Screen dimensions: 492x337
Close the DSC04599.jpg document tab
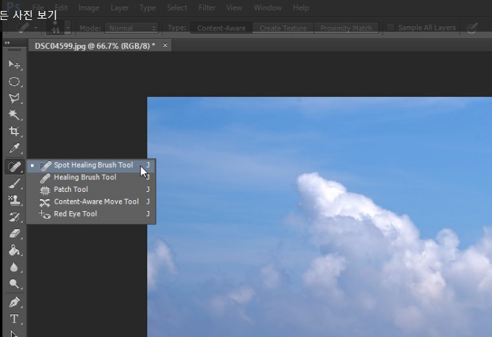165,45
